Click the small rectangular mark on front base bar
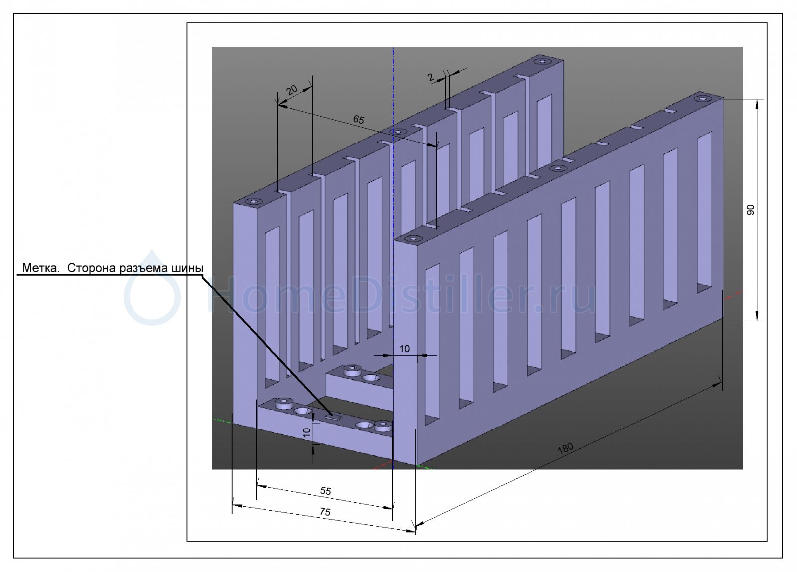 coord(334,417)
